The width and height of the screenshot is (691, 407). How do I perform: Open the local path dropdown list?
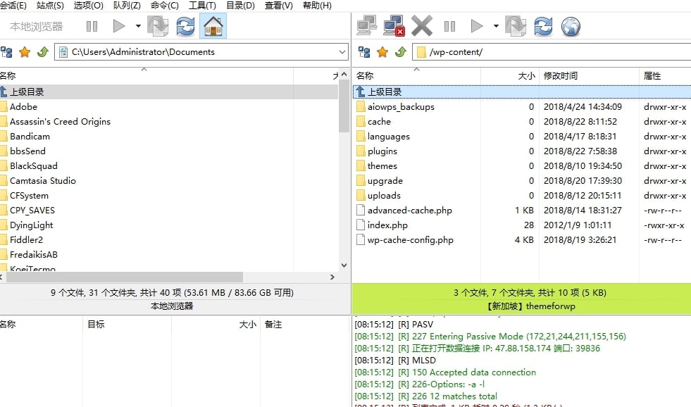point(343,51)
